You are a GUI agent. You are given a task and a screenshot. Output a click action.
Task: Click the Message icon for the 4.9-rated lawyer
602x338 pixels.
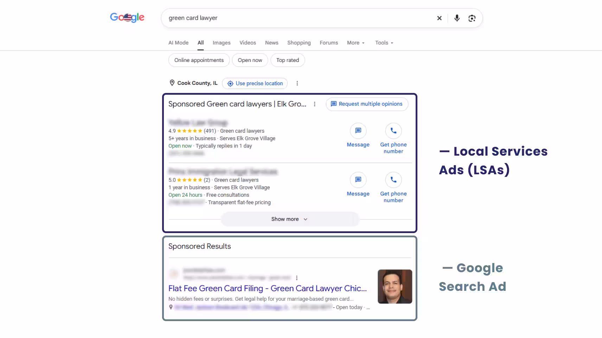pyautogui.click(x=358, y=131)
